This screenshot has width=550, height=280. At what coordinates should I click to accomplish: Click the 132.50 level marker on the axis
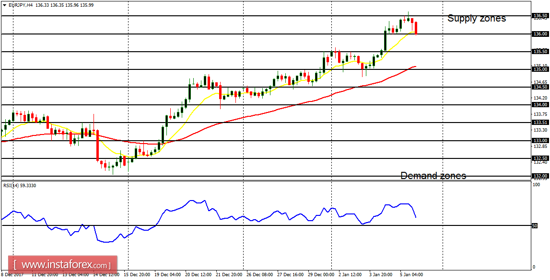coord(541,157)
